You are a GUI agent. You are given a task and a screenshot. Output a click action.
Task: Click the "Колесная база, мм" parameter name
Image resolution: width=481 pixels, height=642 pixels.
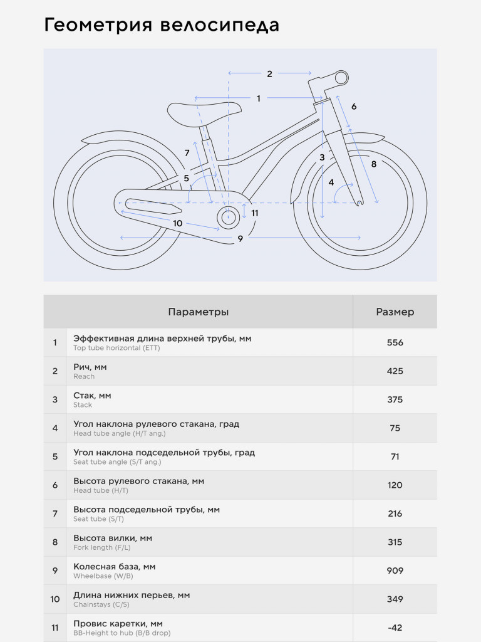pos(115,567)
